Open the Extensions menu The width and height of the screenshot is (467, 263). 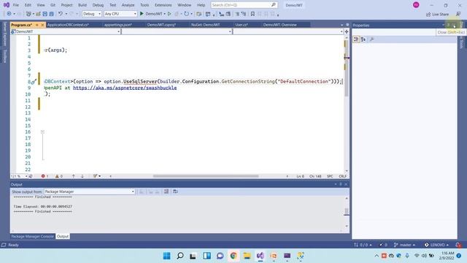(163, 5)
